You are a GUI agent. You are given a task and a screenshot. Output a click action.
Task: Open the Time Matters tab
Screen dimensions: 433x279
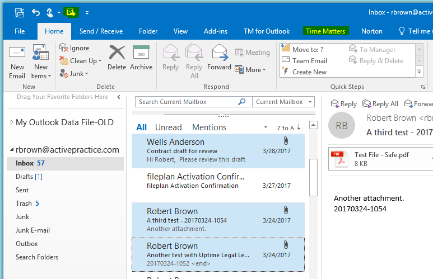click(325, 31)
